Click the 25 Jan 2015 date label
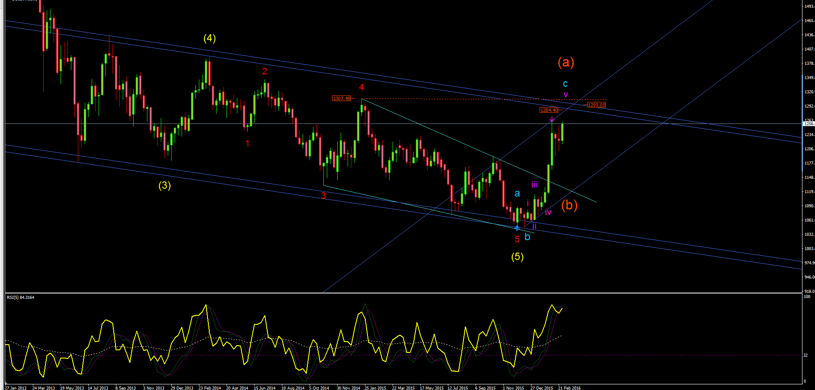The image size is (815, 390). click(375, 388)
